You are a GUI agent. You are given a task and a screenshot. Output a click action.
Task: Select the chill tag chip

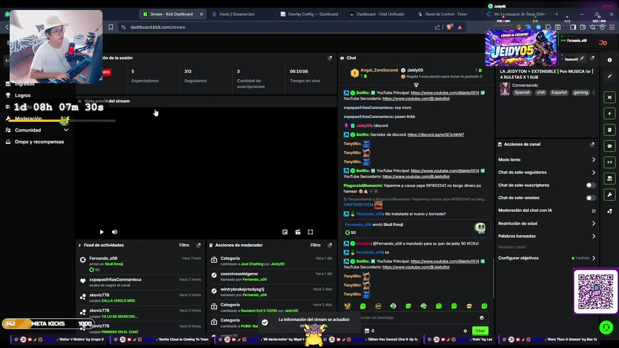pos(541,92)
